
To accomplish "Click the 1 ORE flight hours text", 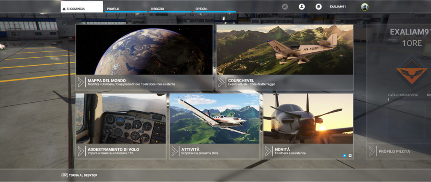I will (412, 43).
